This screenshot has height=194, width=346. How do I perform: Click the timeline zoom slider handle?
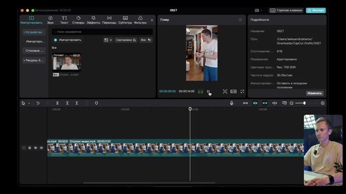tap(304, 103)
